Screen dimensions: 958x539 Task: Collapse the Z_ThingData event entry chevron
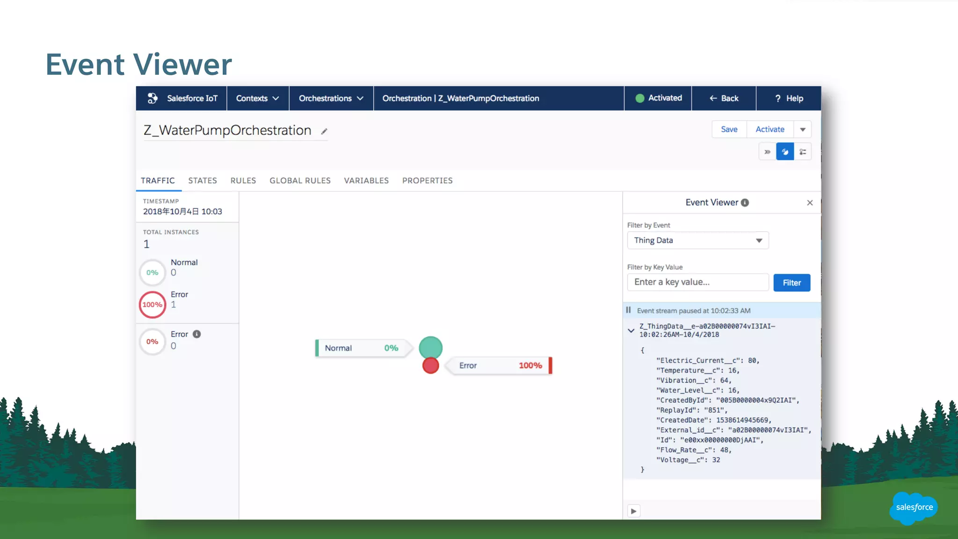coord(631,330)
